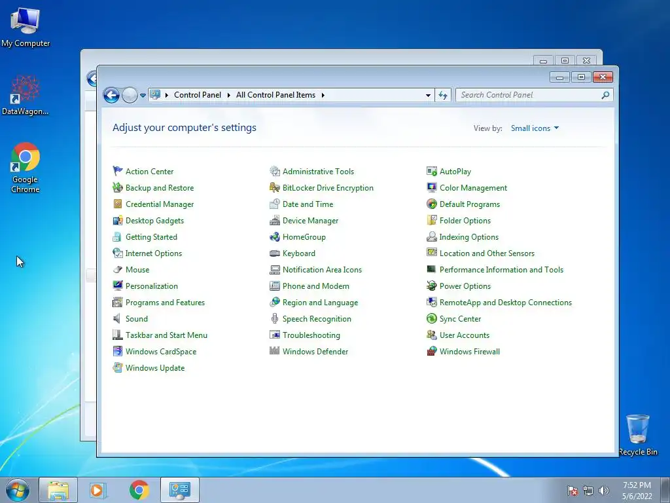Open Phone and Modem link
Image resolution: width=670 pixels, height=503 pixels.
click(x=316, y=286)
